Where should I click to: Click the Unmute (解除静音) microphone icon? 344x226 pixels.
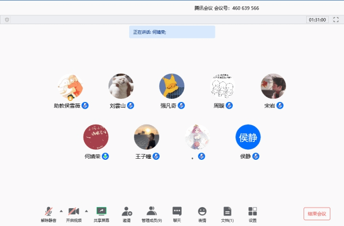(x=48, y=211)
